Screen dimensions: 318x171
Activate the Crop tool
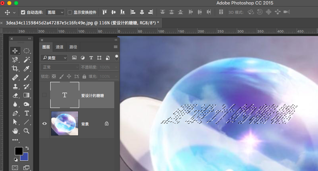[x=15, y=69]
